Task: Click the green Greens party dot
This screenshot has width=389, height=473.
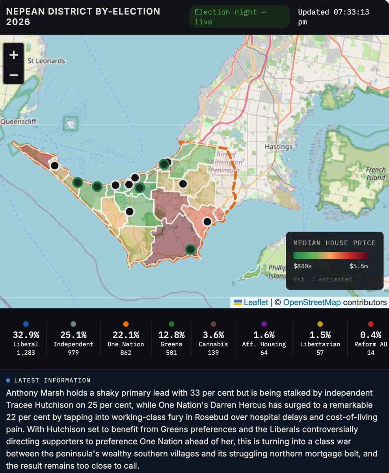Action: click(x=171, y=324)
